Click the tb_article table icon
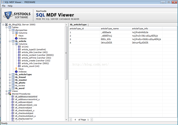The width and height of the screenshot is (178, 125). tap(13, 41)
